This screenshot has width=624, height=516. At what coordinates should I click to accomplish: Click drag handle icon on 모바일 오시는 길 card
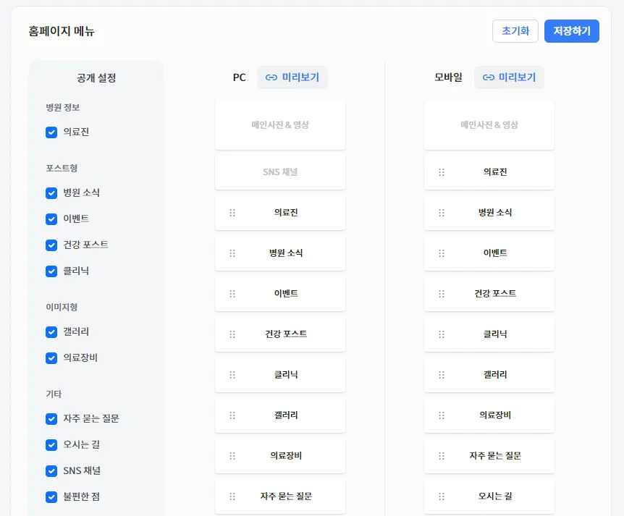tap(442, 496)
